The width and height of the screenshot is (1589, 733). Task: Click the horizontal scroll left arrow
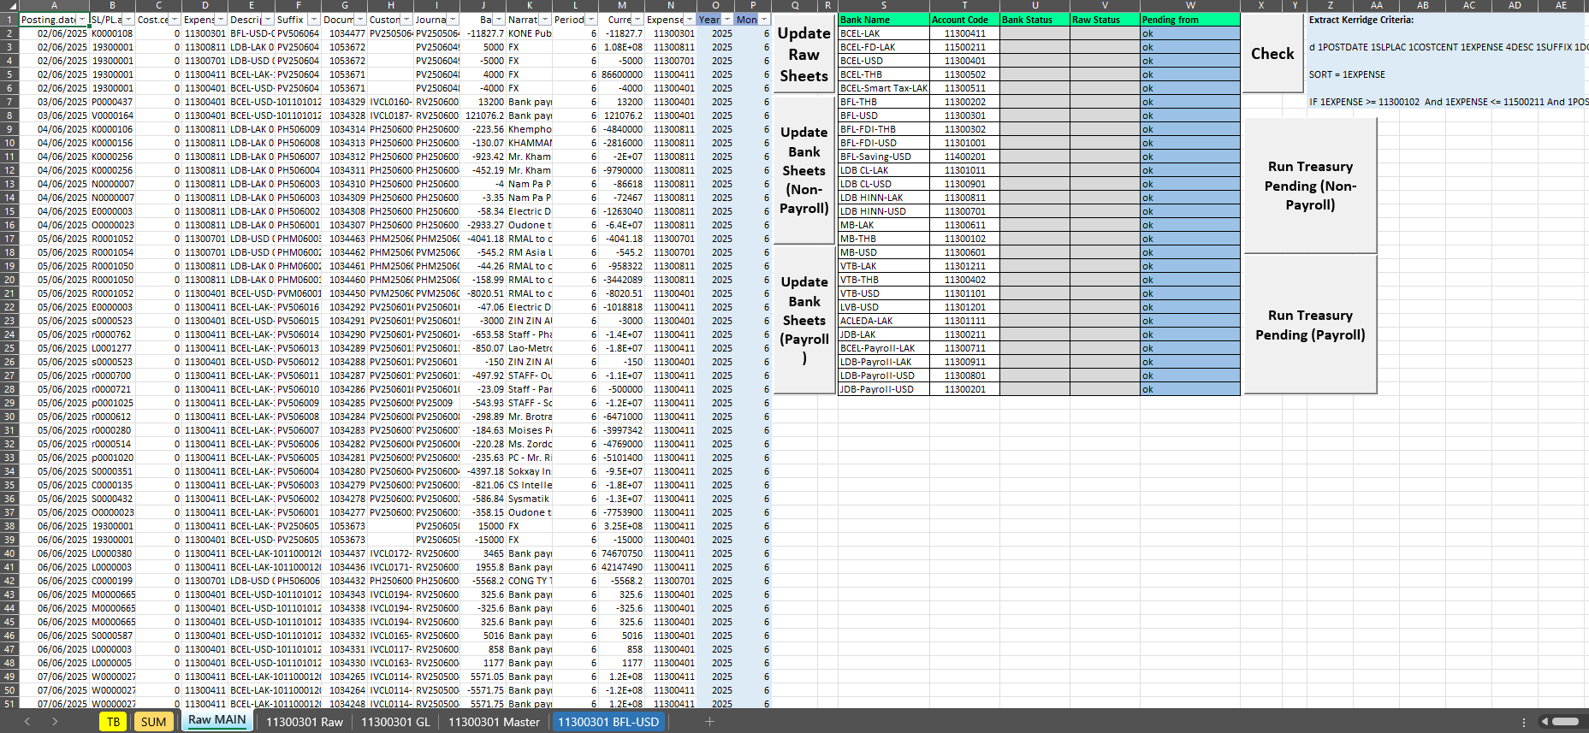pos(1545,722)
